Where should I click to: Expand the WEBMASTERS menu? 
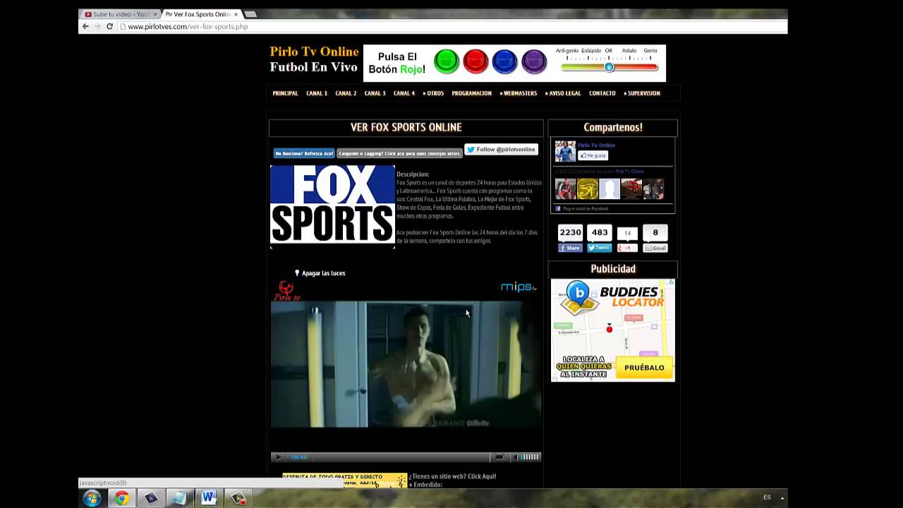[x=519, y=93]
